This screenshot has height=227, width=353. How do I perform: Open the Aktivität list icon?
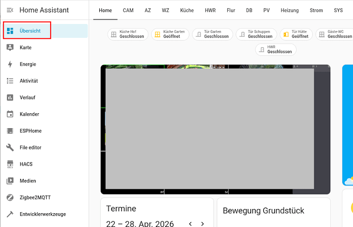pos(10,81)
